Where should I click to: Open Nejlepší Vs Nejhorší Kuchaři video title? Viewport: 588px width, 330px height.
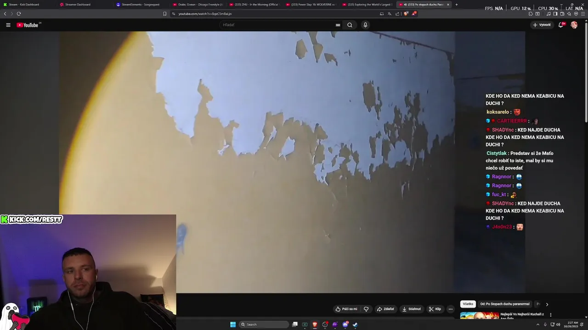click(521, 315)
